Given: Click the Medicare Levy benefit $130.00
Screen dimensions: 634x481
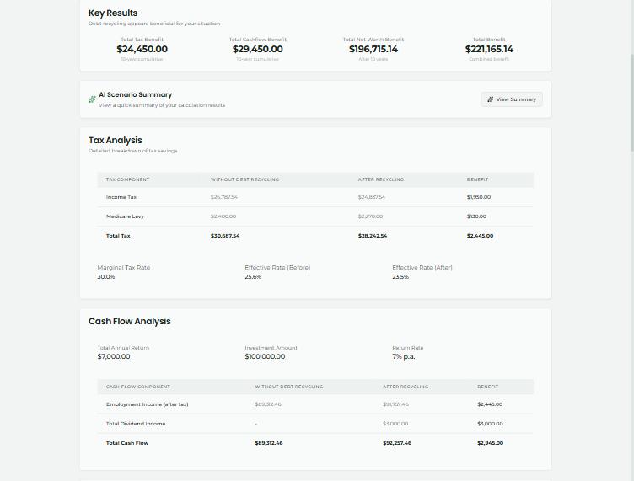Looking at the screenshot, I should click(x=476, y=216).
